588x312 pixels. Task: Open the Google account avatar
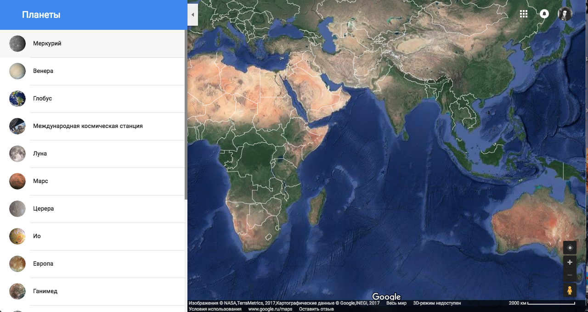pos(565,14)
